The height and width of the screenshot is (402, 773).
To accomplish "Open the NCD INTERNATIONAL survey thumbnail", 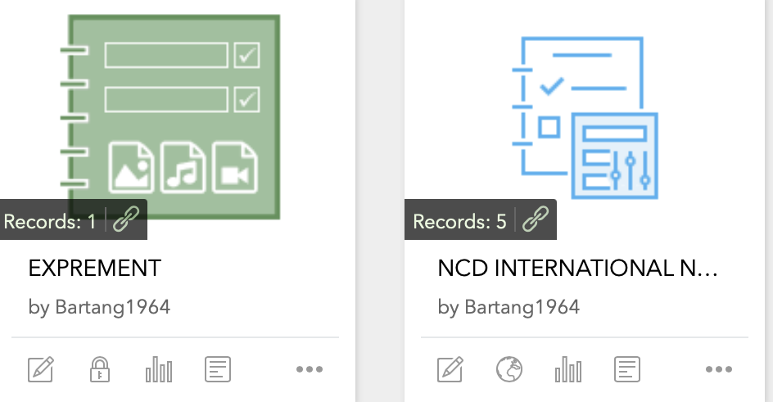I will [x=584, y=115].
